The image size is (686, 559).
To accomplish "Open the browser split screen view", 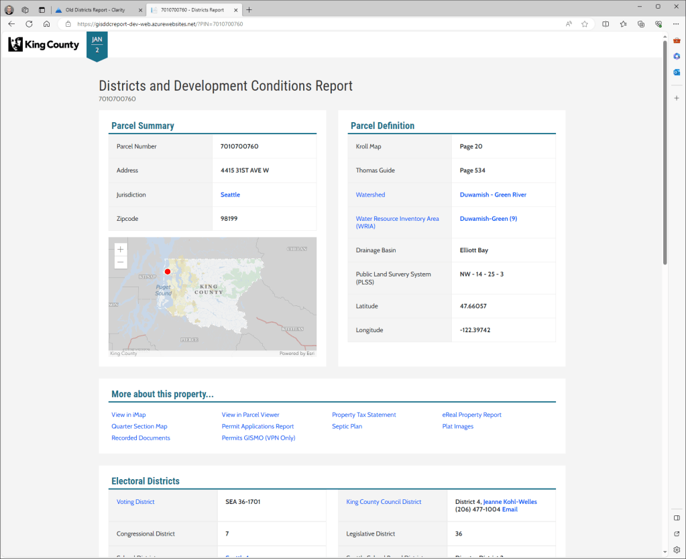I will point(606,23).
